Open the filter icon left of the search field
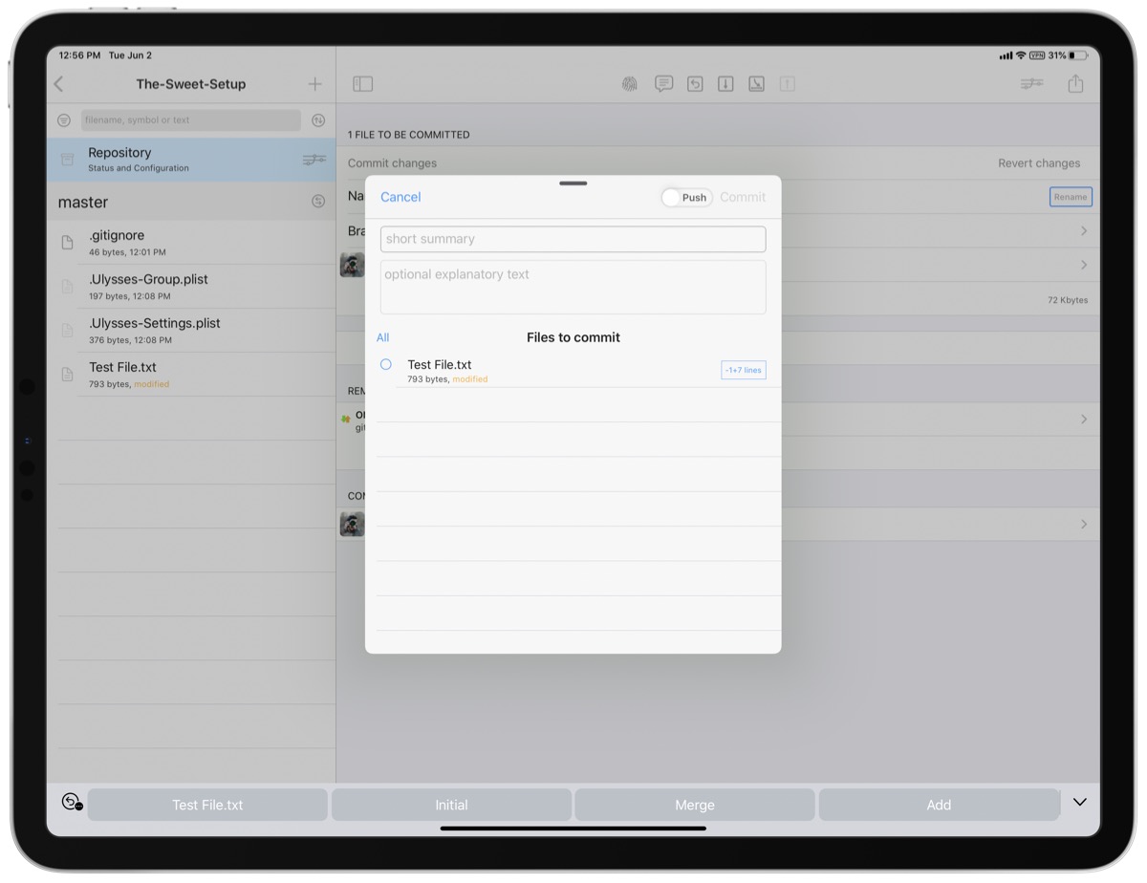 (x=64, y=120)
